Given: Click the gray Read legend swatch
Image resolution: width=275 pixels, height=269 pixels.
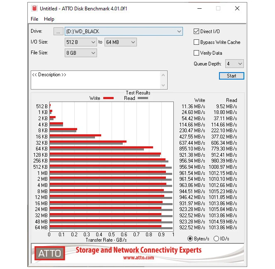Looking at the screenshot, I should (x=143, y=98).
